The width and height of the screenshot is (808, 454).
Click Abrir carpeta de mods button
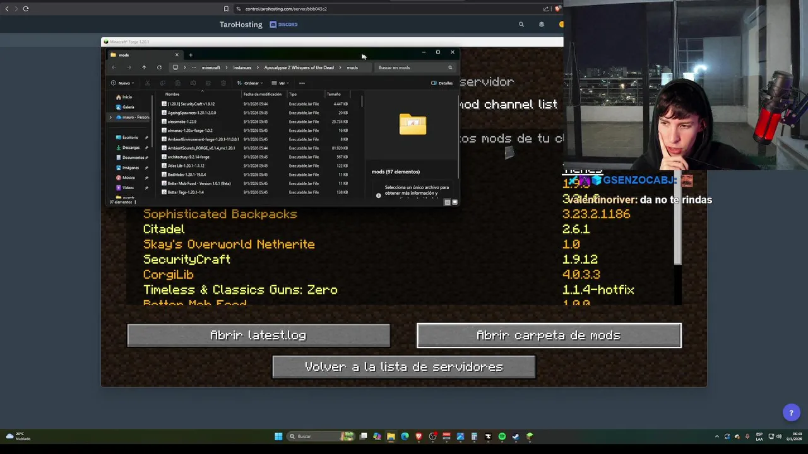pos(549,335)
